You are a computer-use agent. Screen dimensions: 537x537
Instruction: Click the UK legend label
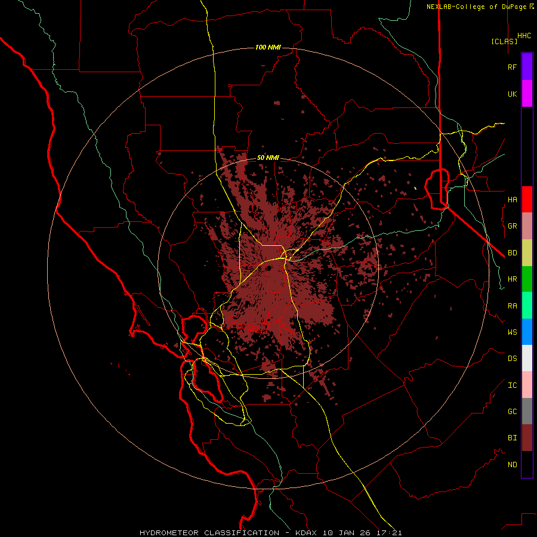tap(512, 94)
